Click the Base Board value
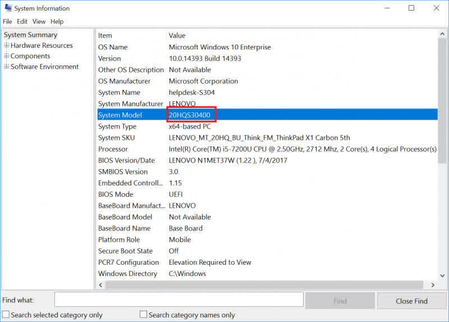 [x=186, y=228]
